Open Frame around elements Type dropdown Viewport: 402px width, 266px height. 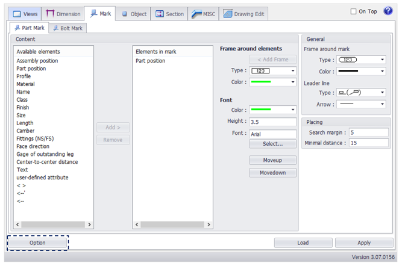[272, 71]
